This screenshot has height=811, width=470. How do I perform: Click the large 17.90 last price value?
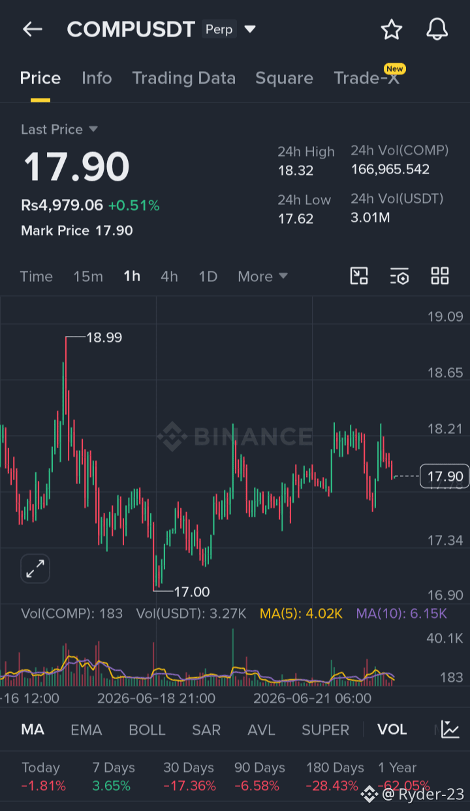(x=76, y=167)
